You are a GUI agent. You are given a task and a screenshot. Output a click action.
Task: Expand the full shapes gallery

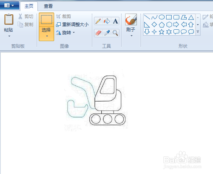(x=198, y=32)
